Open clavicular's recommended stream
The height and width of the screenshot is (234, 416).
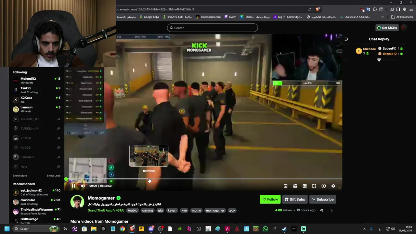(36, 202)
